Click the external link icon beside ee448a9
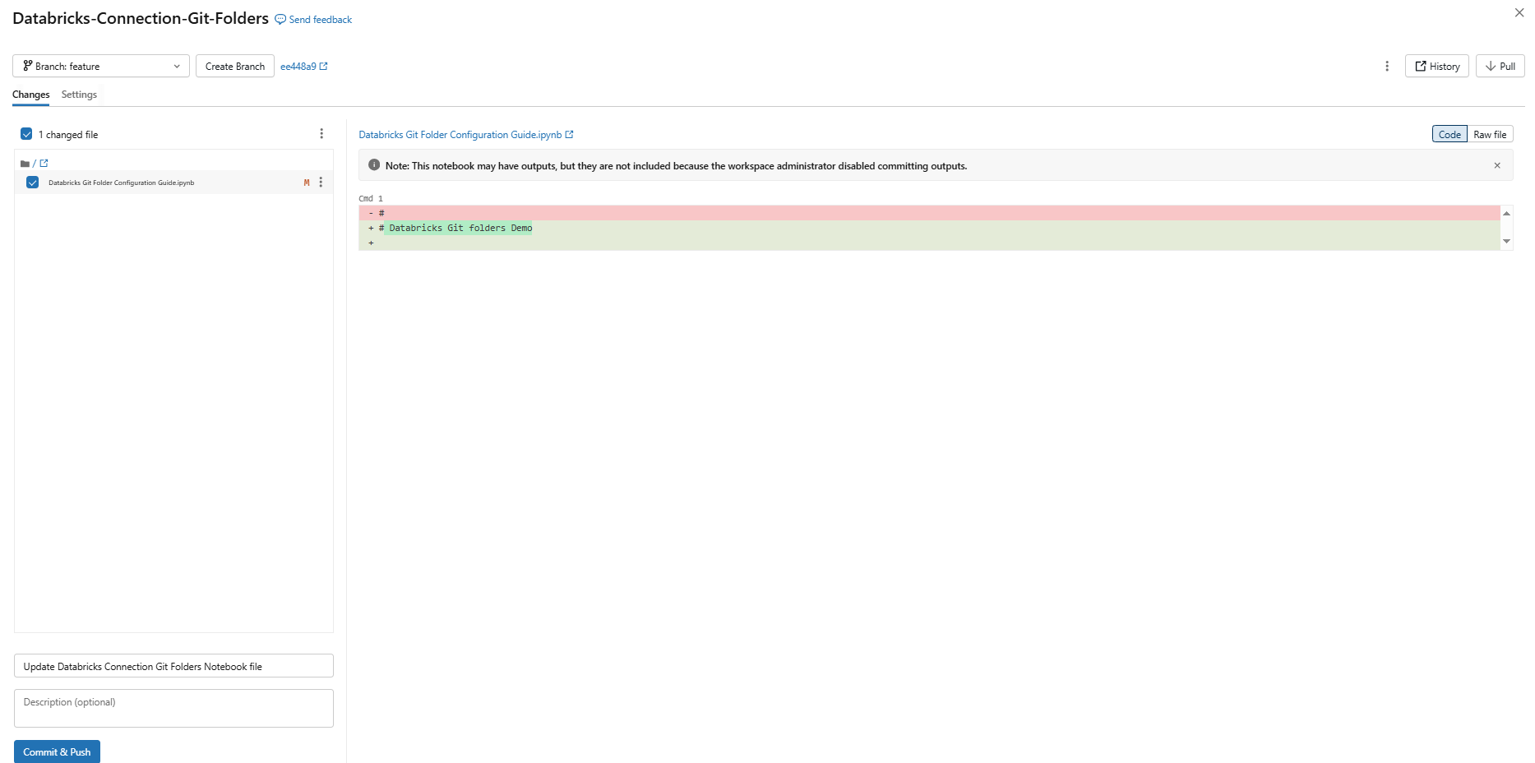 coord(323,67)
